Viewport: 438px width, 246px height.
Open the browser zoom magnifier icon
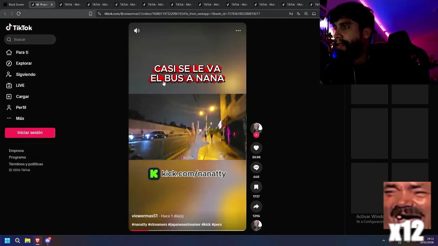click(x=306, y=14)
